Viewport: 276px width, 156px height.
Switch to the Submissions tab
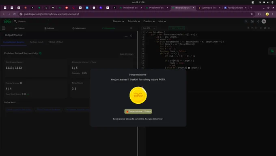(x=79, y=28)
